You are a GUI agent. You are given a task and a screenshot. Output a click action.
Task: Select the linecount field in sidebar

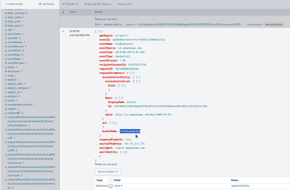(x=14, y=71)
